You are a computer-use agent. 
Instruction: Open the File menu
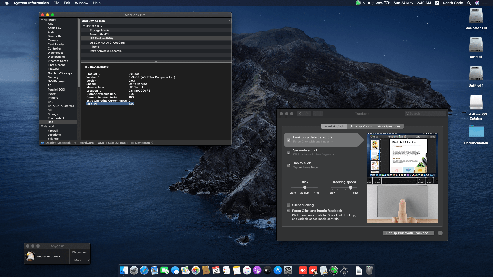56,3
